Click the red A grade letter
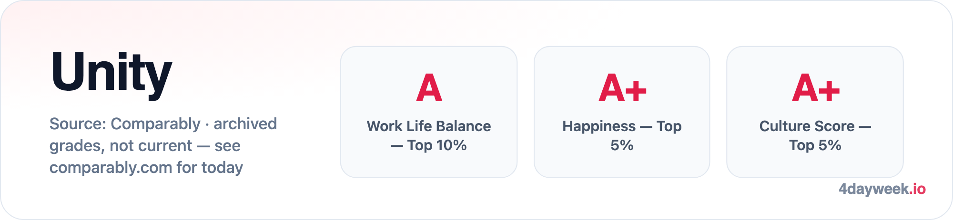Viewport: 953px width, 220px height. click(x=429, y=88)
